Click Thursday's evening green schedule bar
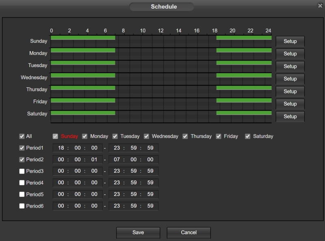This screenshot has width=325, height=241. coord(244,88)
